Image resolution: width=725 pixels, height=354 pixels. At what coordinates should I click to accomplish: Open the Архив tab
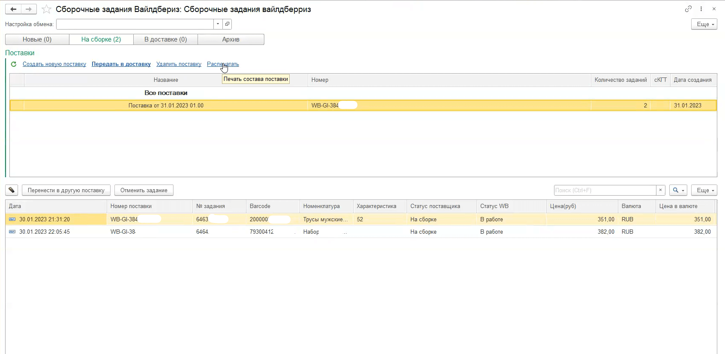coord(231,39)
